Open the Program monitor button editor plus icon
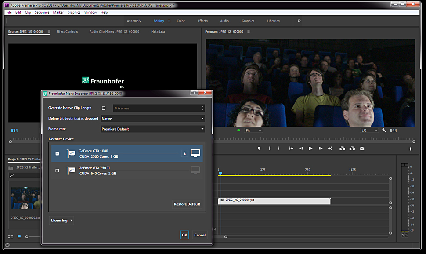The image size is (426, 254). [x=410, y=149]
